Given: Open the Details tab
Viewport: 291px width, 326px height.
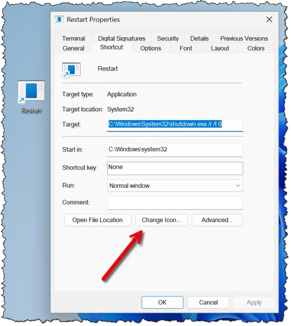Looking at the screenshot, I should 199,39.
